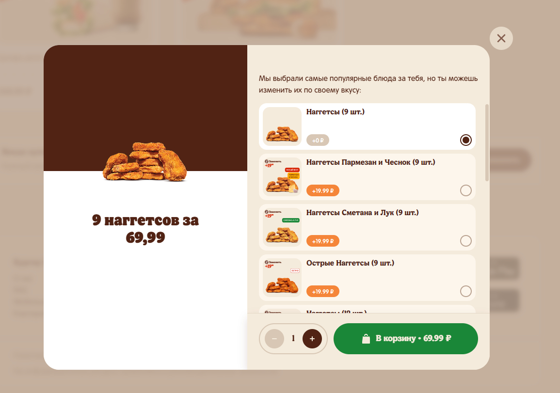
Task: Click +19.99 ₽ badge under Сметана и Лук
Action: 323,241
